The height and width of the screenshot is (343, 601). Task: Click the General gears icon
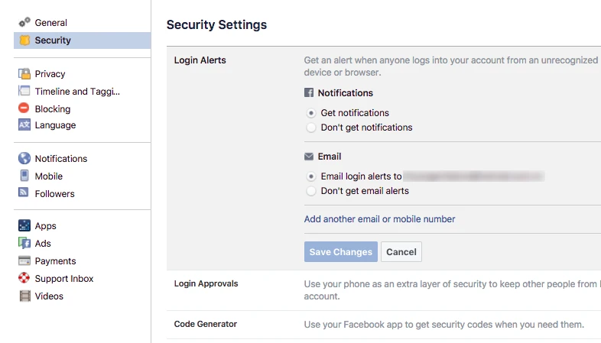24,23
